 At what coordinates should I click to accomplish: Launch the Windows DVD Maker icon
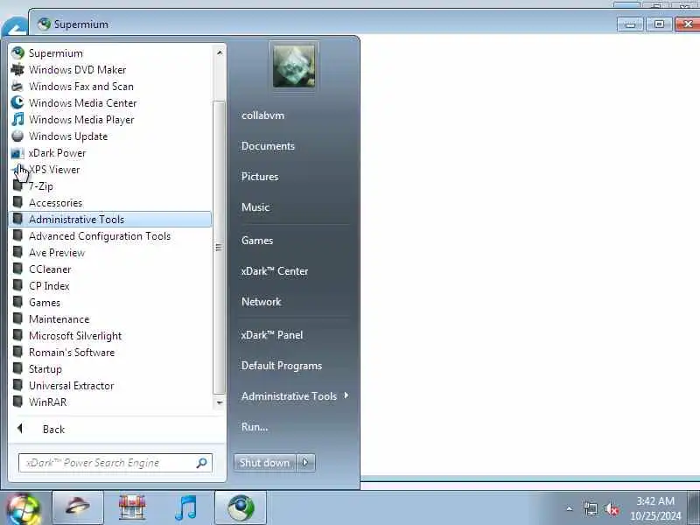coord(17,70)
